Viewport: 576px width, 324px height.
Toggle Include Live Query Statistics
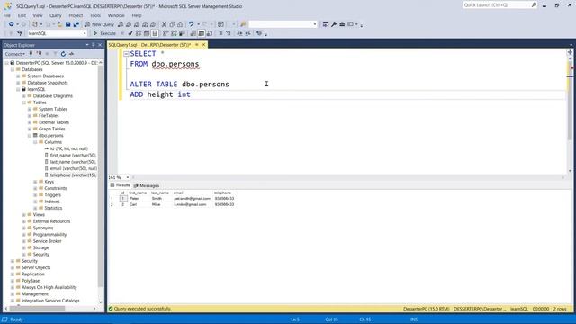pos(174,33)
